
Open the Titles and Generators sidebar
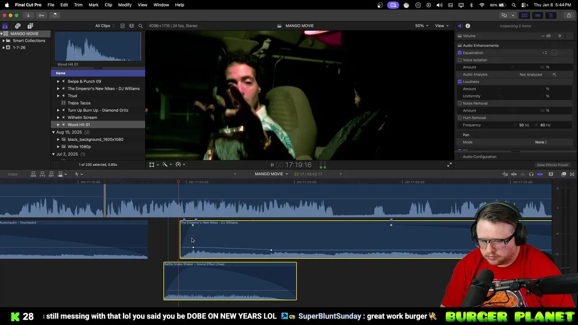(x=30, y=26)
